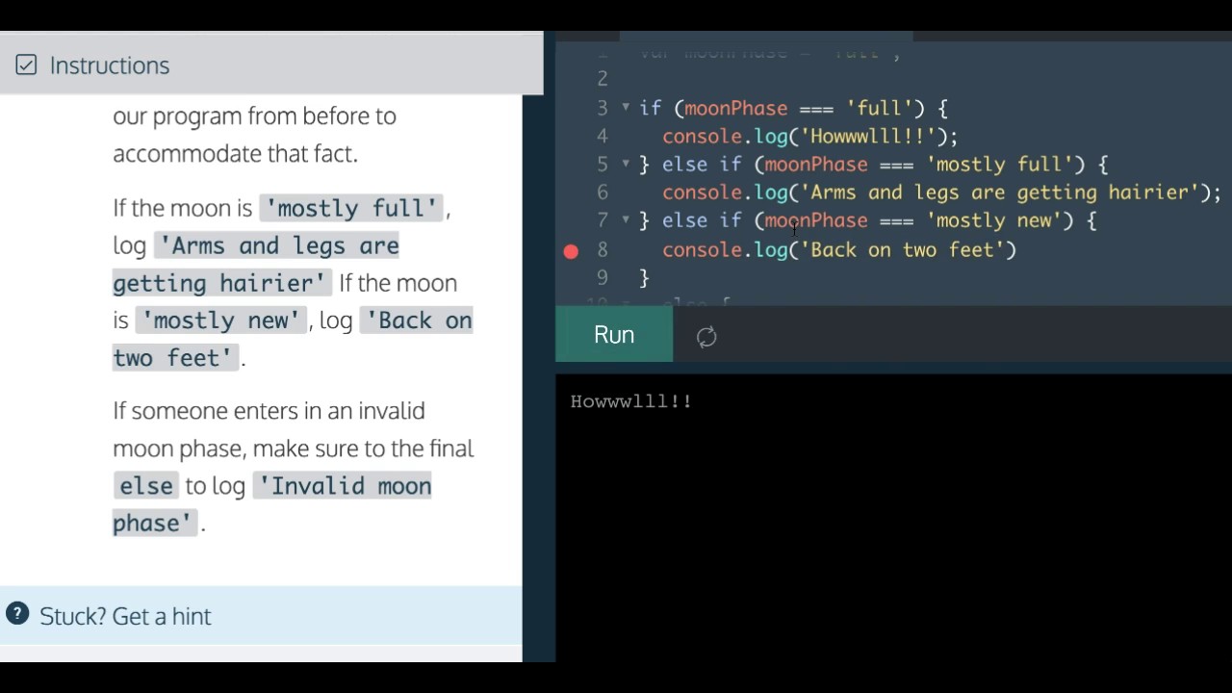Click the 'else' keyword in instructions
The image size is (1232, 693).
click(146, 486)
